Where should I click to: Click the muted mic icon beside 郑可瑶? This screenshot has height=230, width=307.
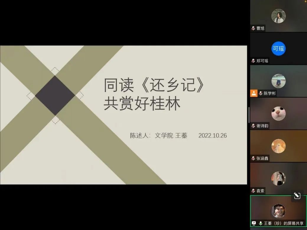[x=253, y=61]
